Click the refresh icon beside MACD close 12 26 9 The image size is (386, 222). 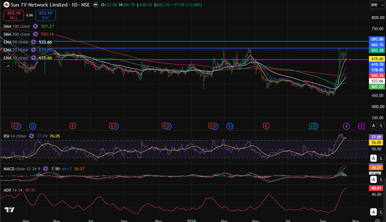pos(46,169)
